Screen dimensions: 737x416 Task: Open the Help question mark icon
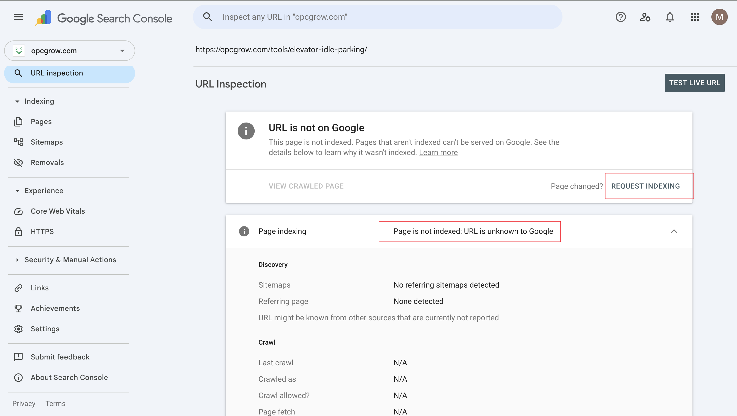click(621, 17)
